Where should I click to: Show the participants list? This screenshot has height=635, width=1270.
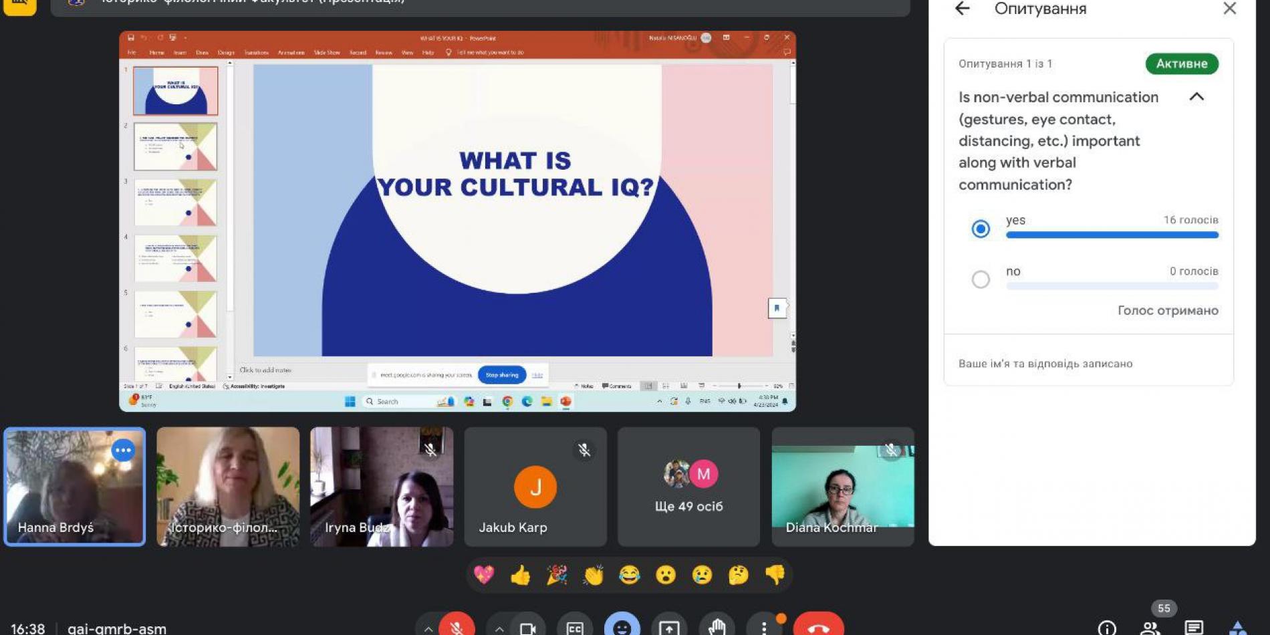click(1150, 628)
